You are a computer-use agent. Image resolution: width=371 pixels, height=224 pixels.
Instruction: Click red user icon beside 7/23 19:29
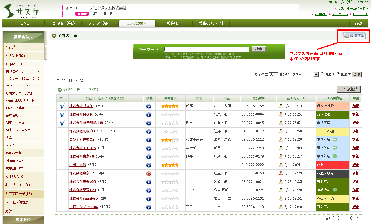(281, 173)
